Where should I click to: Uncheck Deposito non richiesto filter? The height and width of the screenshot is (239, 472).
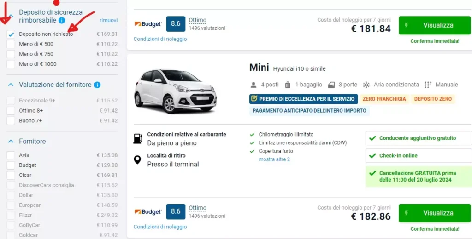[x=11, y=34]
